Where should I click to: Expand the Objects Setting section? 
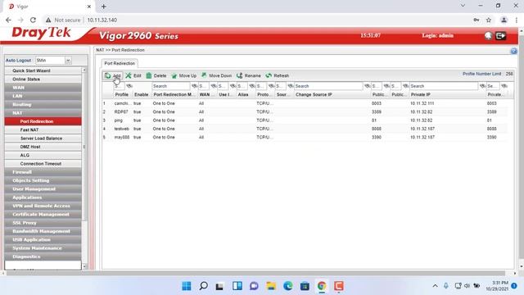(43, 180)
